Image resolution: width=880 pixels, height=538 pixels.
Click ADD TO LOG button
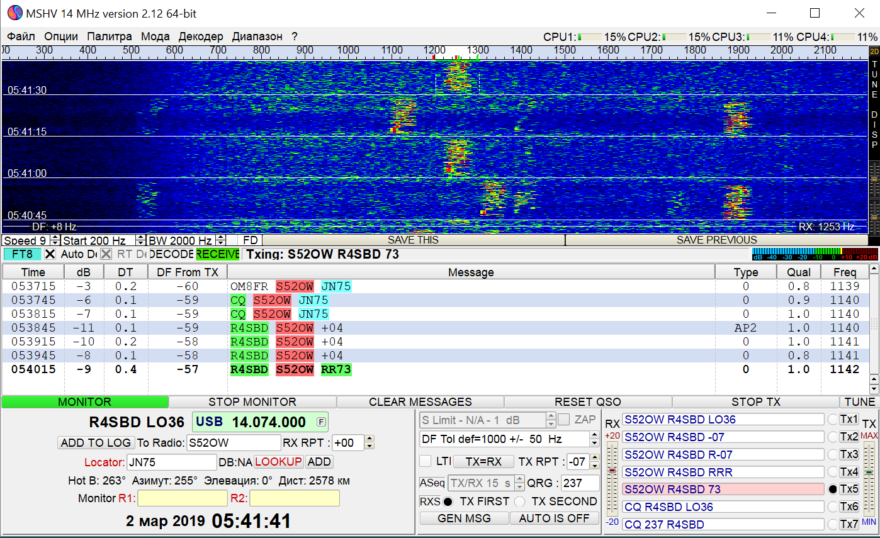pos(96,442)
